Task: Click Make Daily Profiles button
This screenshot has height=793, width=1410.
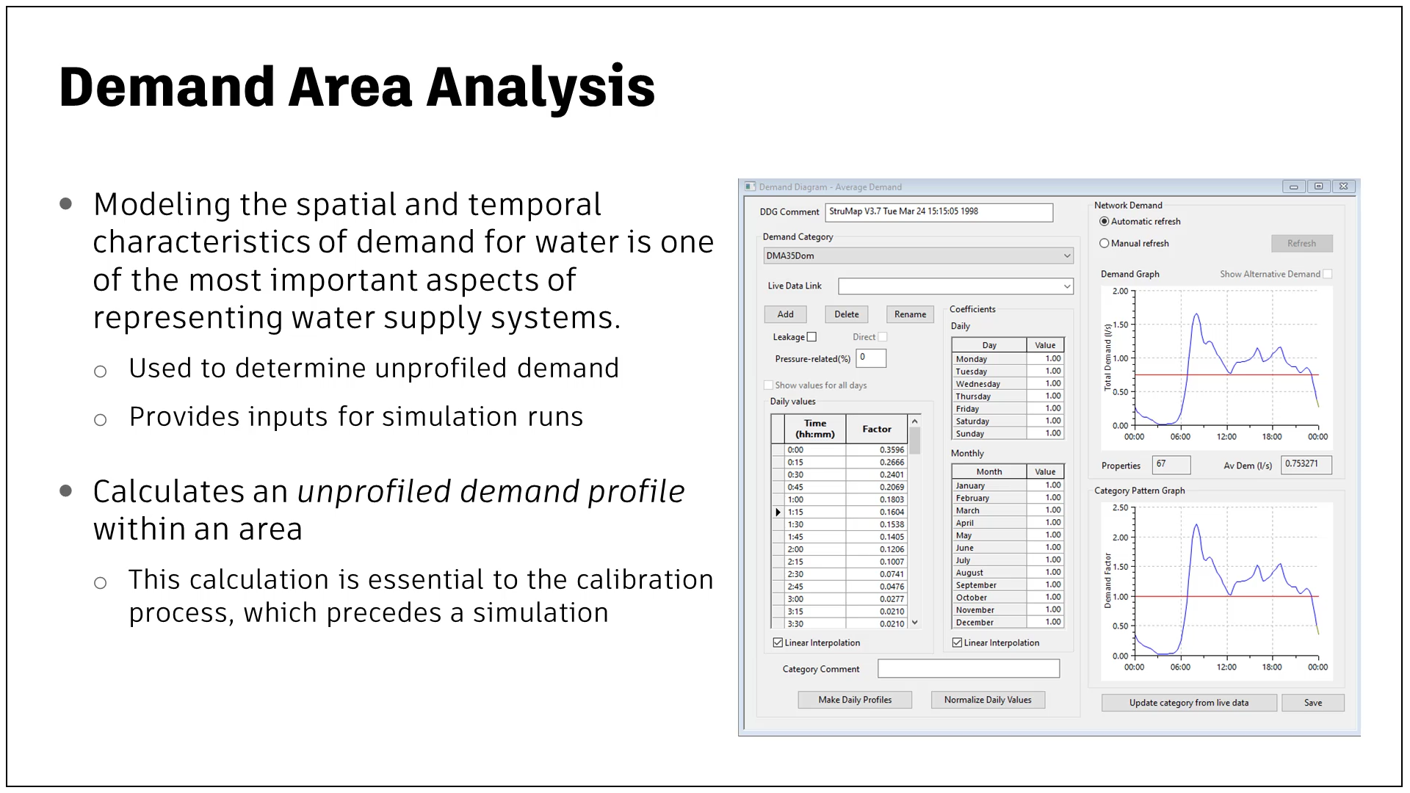Action: point(855,699)
